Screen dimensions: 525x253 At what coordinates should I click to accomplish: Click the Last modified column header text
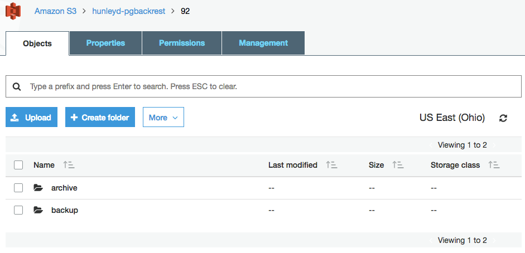[293, 165]
